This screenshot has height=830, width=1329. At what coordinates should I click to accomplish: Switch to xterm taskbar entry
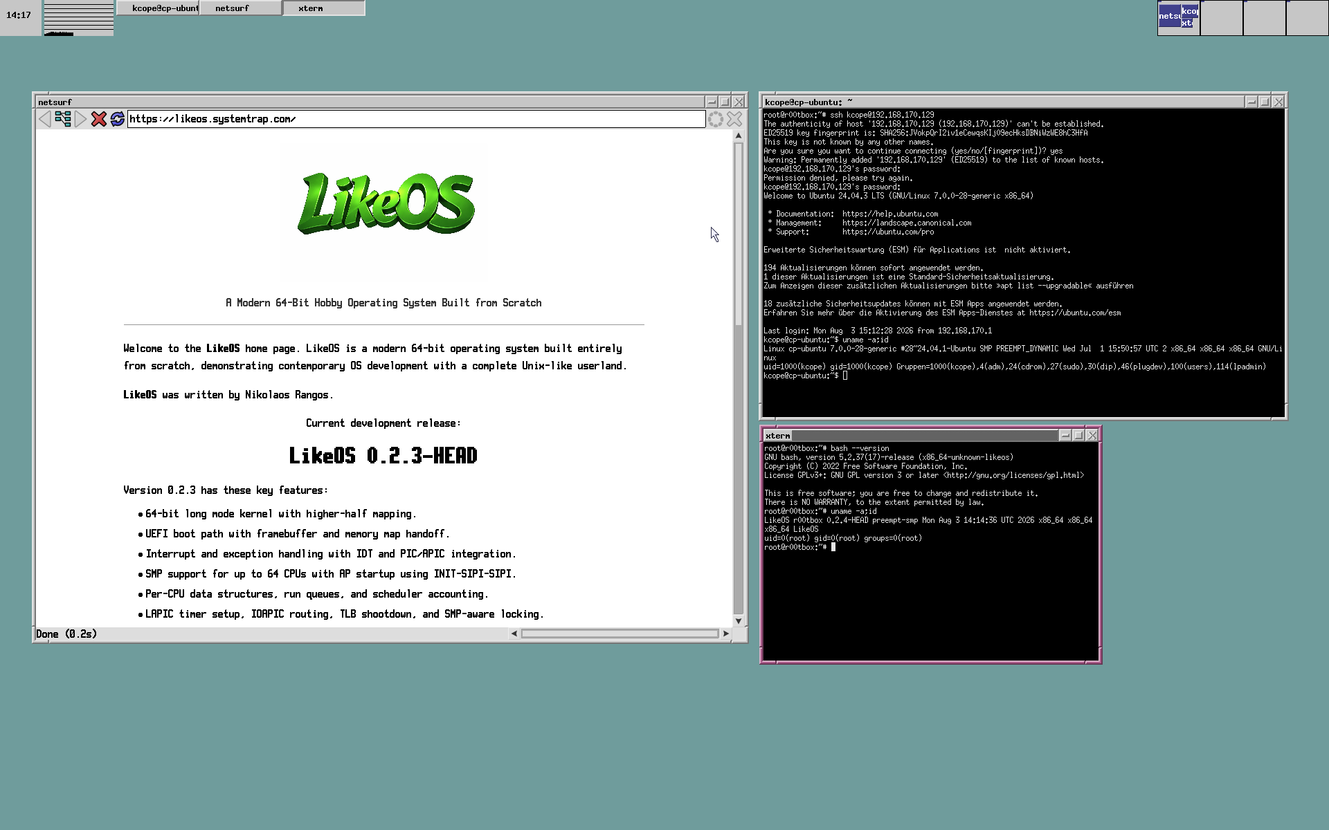pyautogui.click(x=324, y=8)
